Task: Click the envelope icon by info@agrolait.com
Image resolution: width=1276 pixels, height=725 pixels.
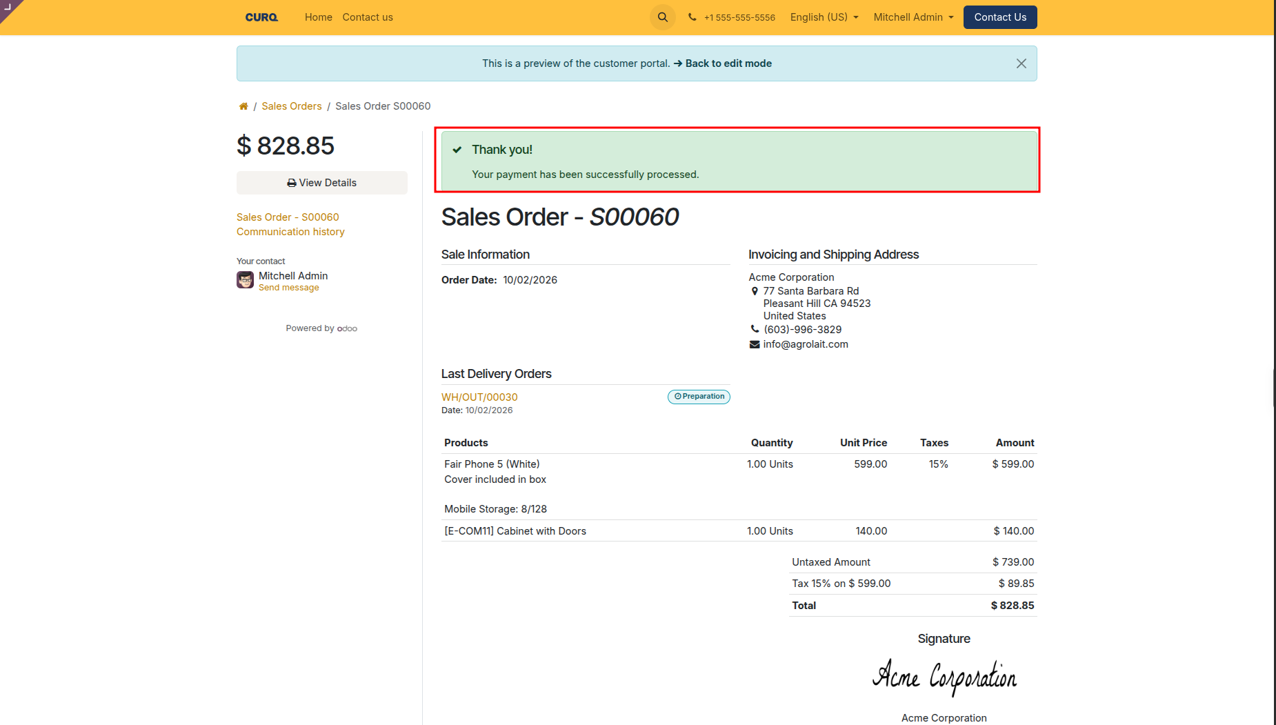Action: pyautogui.click(x=755, y=344)
